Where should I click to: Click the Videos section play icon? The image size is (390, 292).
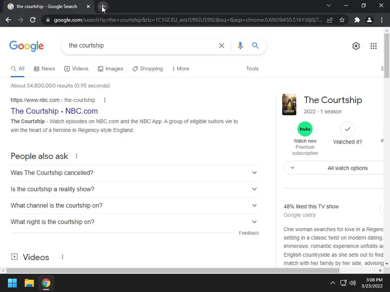pyautogui.click(x=14, y=257)
